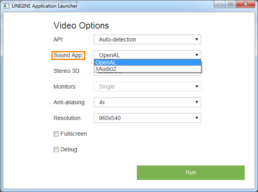This screenshot has height=192, width=258.
Task: Open the Resolution 960x540 dropdown
Action: point(147,118)
